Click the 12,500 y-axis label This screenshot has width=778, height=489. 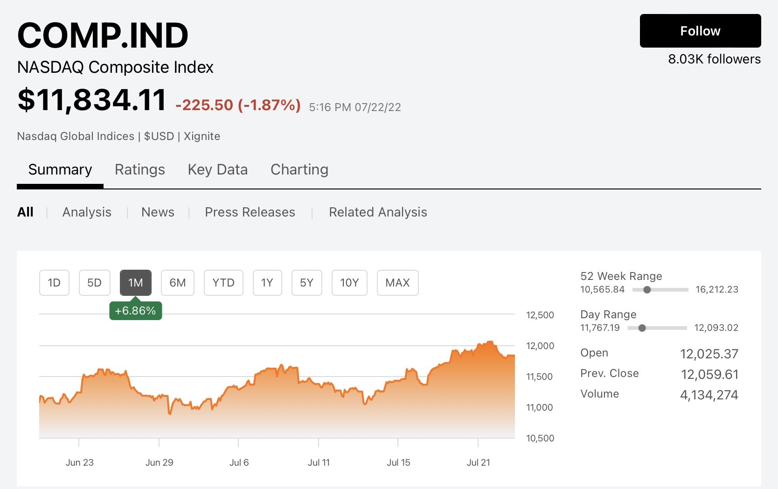pos(540,315)
